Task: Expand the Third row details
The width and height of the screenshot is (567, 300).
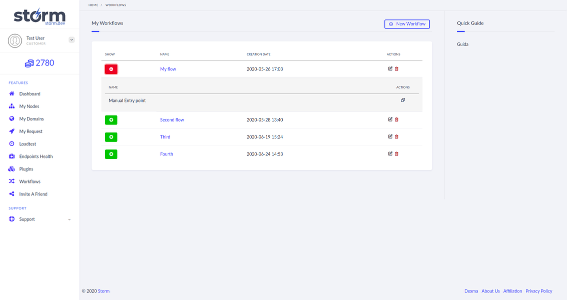Action: (x=111, y=137)
